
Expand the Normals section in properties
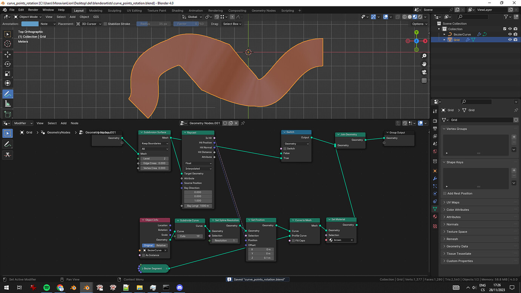click(x=453, y=224)
